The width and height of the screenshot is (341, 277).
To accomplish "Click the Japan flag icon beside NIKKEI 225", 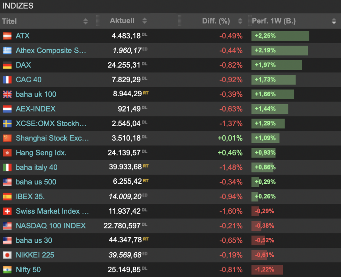I will (7, 255).
